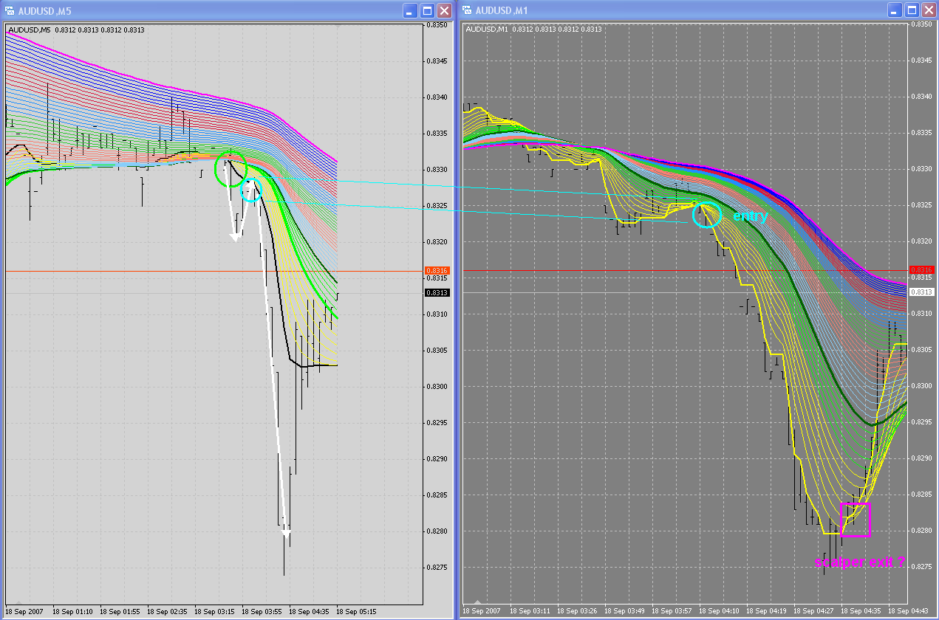Image resolution: width=939 pixels, height=620 pixels.
Task: Click '18 Sep 03:49' on the M1 time axis
Action: coord(624,612)
